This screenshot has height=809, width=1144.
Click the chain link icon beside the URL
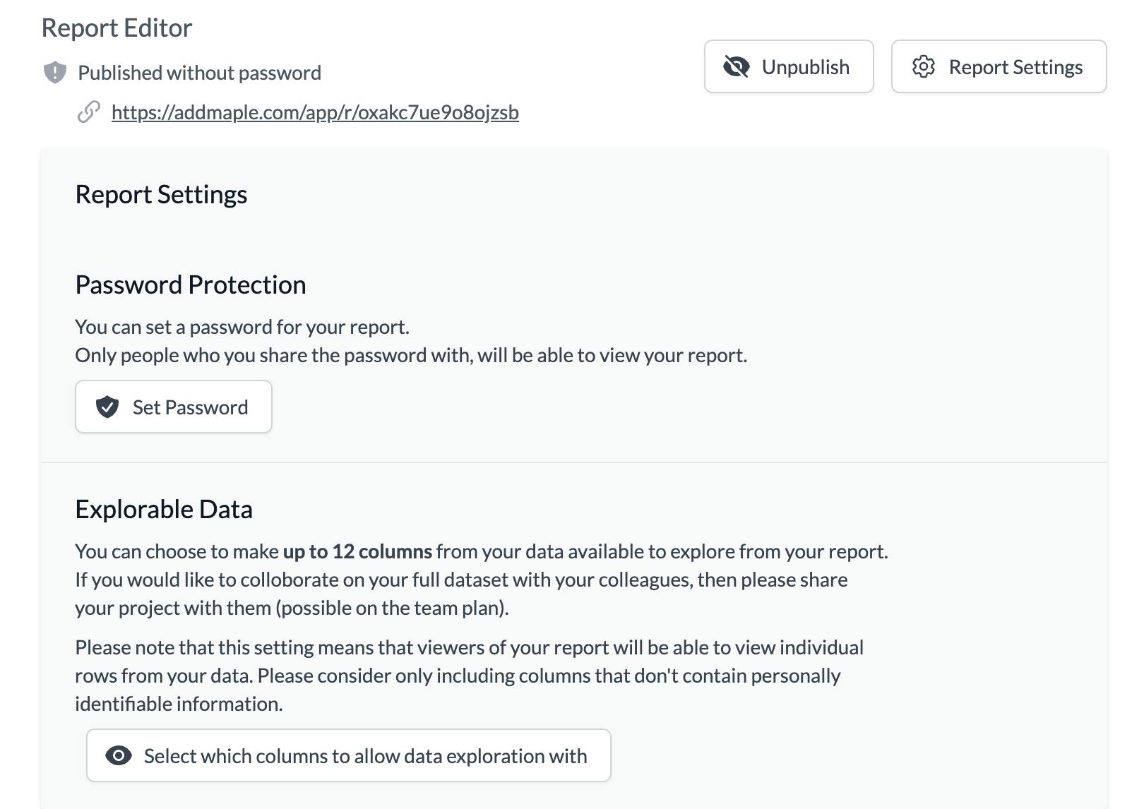point(88,112)
